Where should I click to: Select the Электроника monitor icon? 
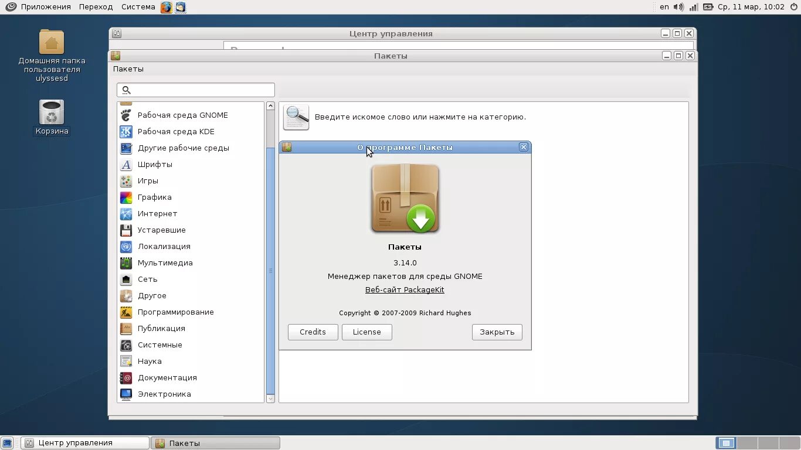(x=126, y=394)
